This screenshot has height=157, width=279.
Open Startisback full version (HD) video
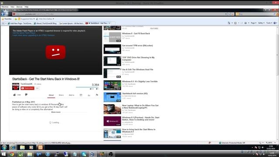135,93
